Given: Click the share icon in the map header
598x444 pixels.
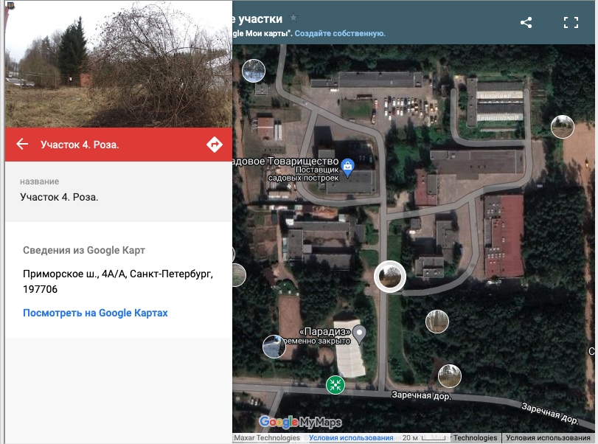Looking at the screenshot, I should tap(526, 23).
